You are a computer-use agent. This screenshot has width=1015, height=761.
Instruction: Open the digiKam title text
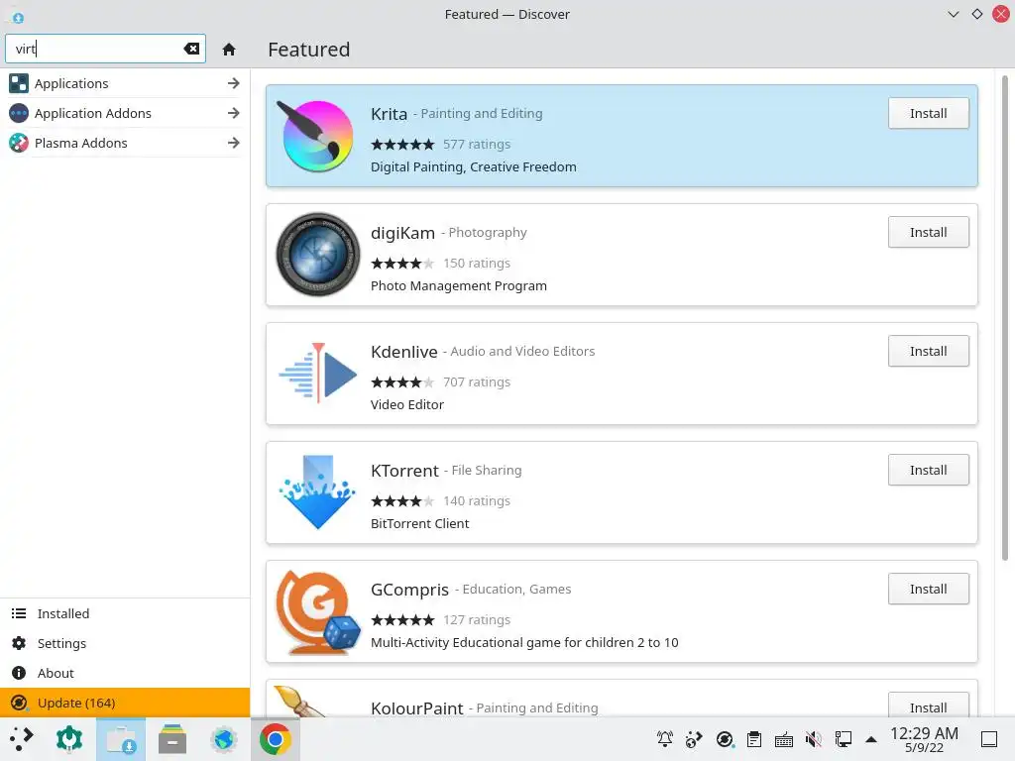click(402, 233)
